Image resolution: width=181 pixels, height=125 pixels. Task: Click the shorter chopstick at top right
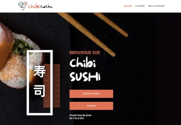coord(111,25)
